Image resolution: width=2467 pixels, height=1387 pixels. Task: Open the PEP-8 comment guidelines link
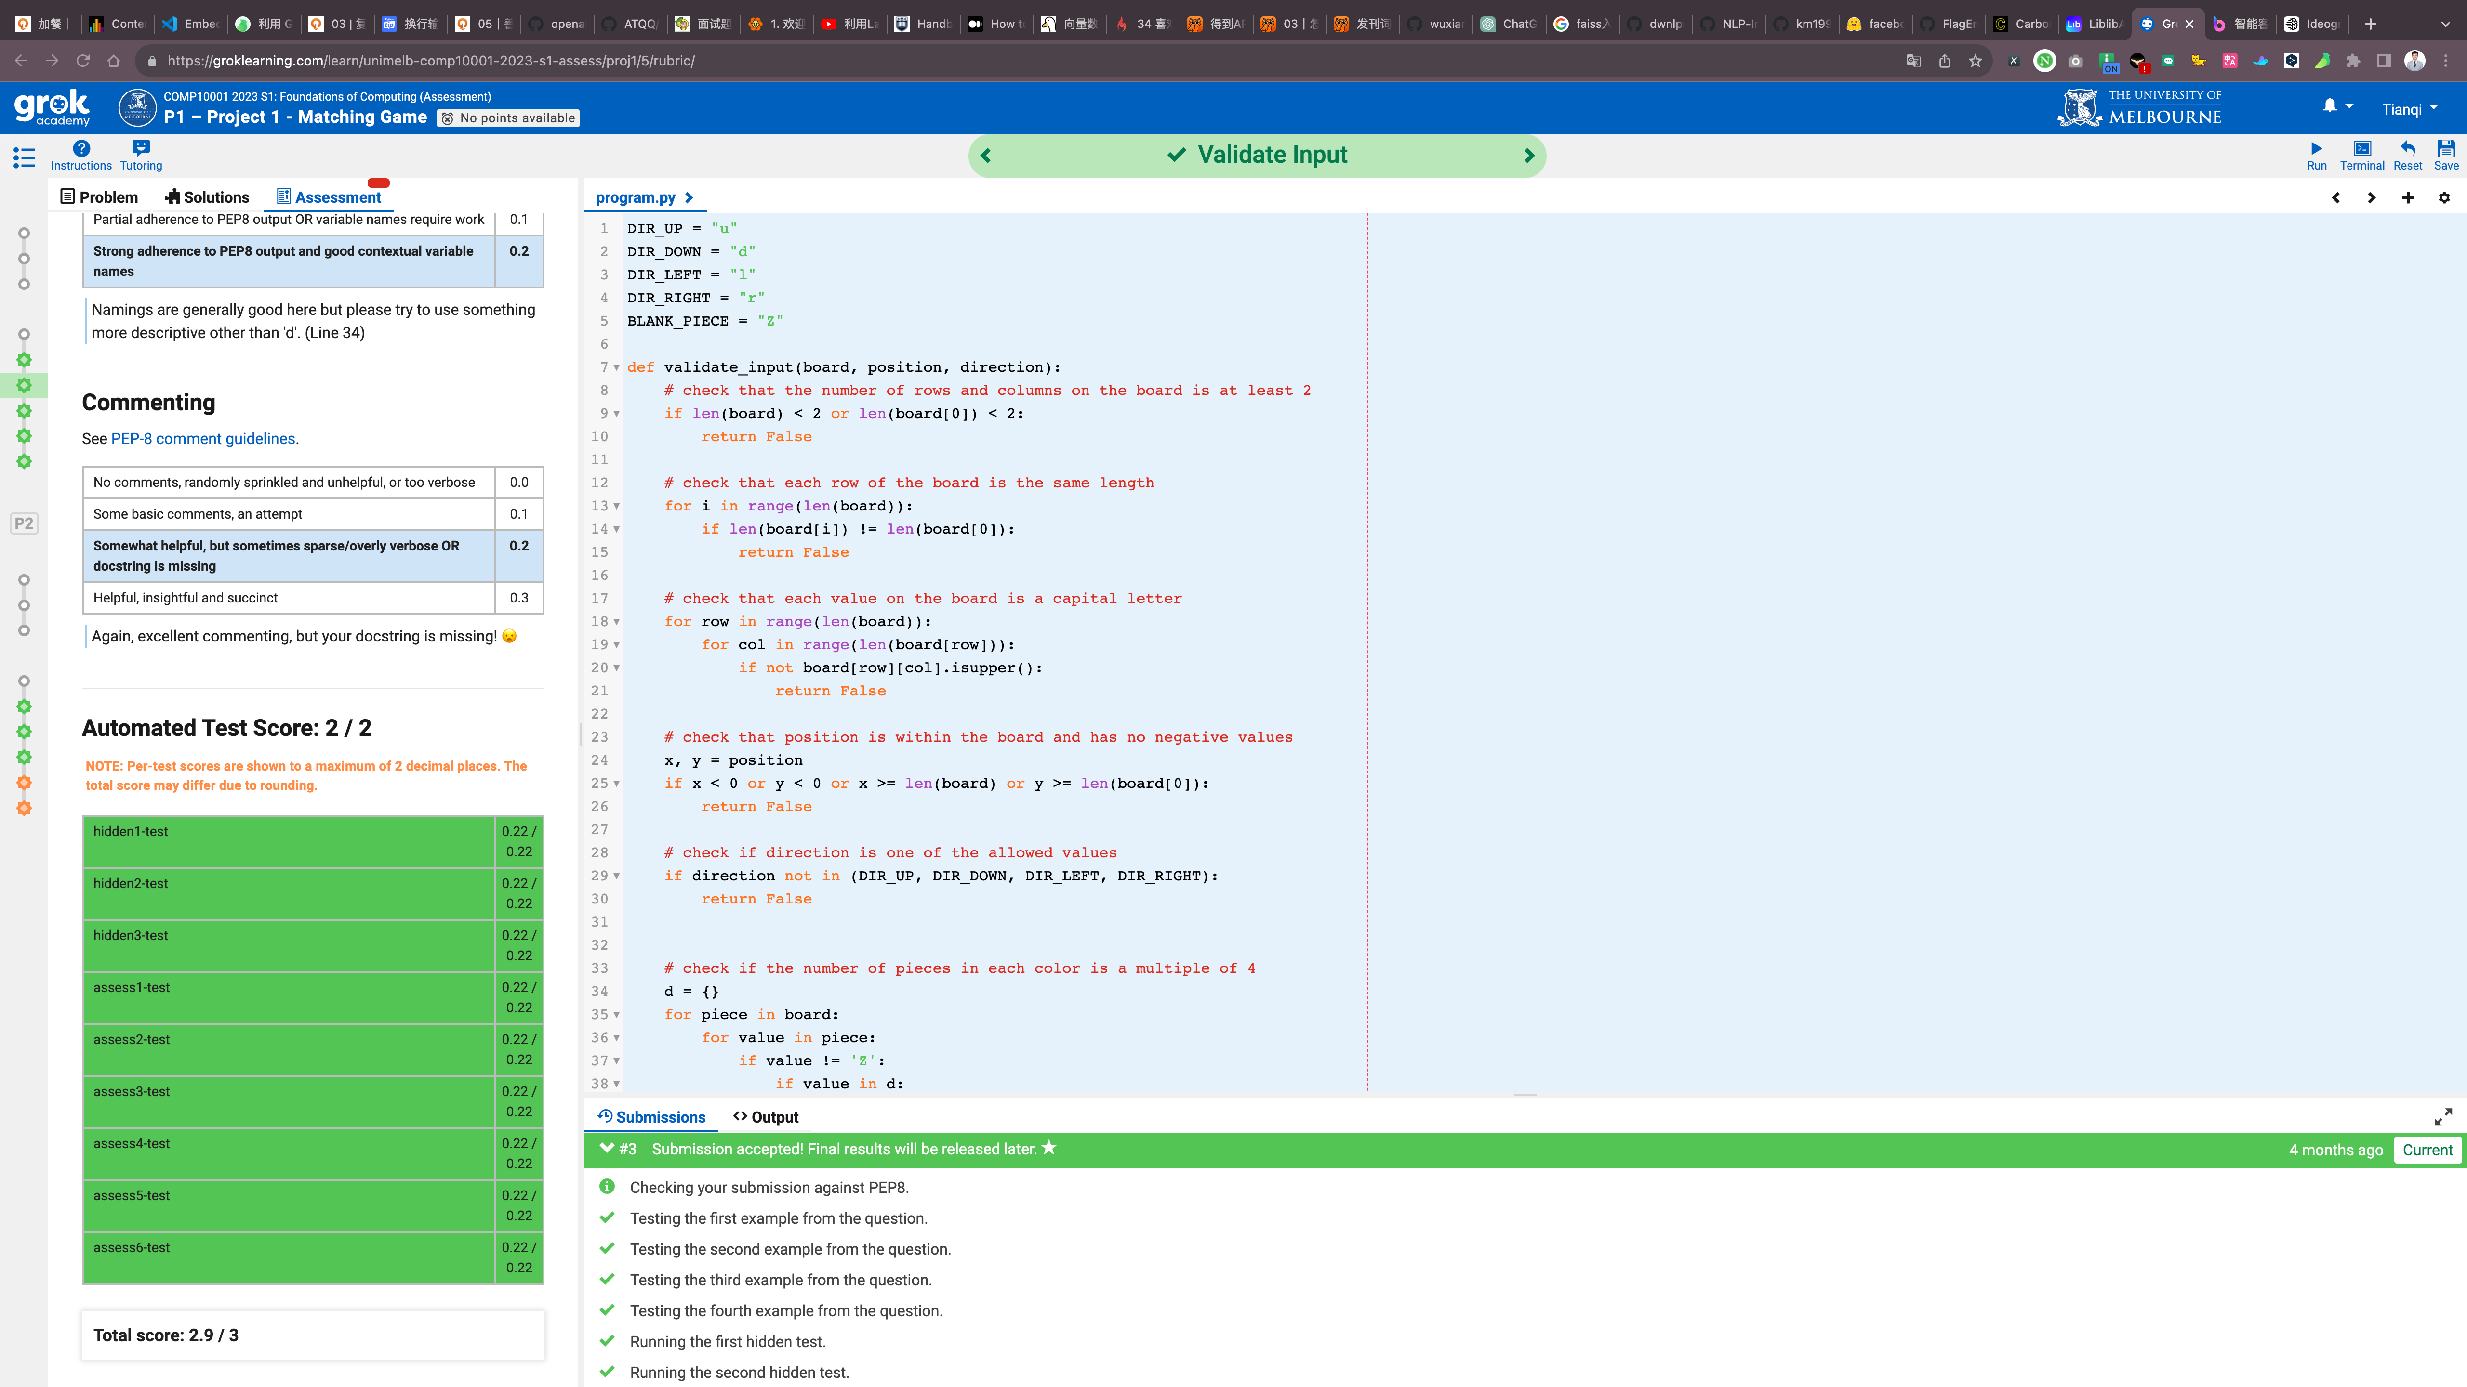pos(203,438)
